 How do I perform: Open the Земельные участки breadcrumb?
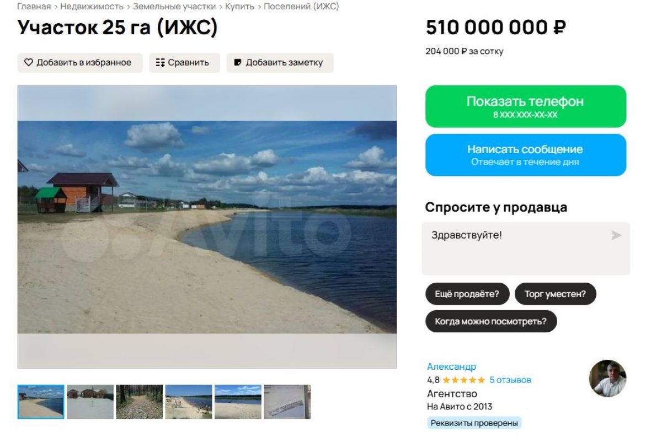coord(174,7)
